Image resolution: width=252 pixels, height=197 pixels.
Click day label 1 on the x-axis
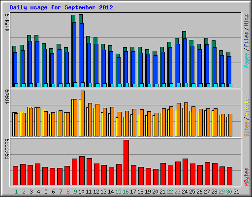[16, 192]
